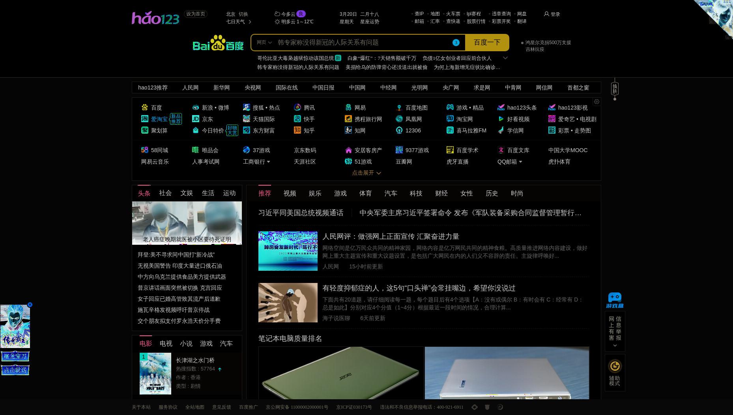Open the 爱奇艺•电视剧 icon link
Viewport: 733px width, 415px height.
click(x=552, y=119)
